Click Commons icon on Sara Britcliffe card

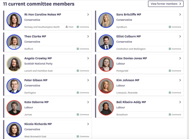[x=170, y=27]
